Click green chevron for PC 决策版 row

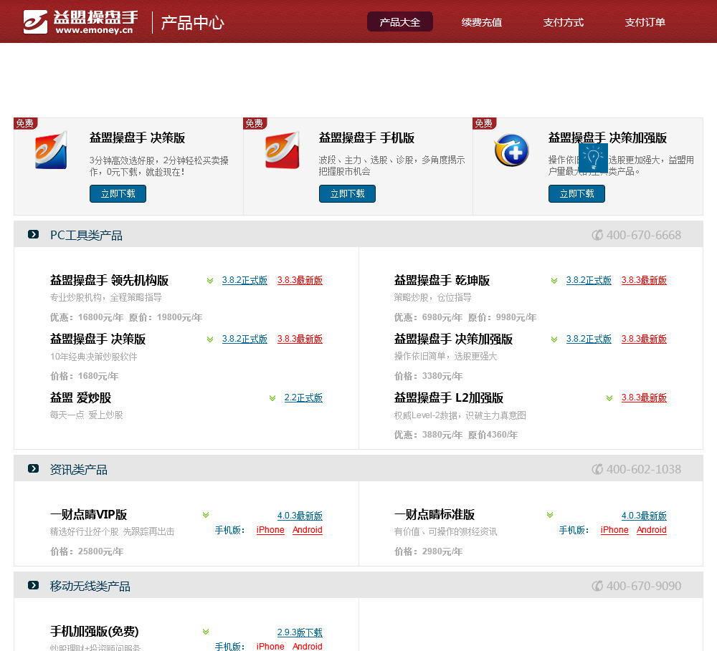pos(210,339)
